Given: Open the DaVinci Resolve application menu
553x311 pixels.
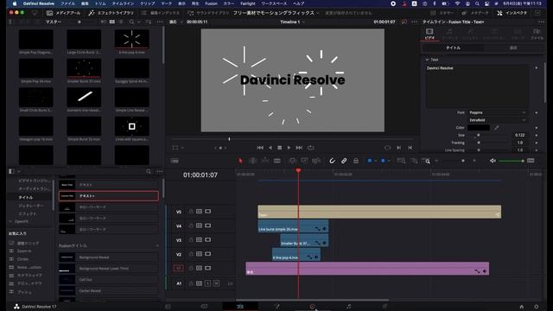Looking at the screenshot, I should 38,3.
